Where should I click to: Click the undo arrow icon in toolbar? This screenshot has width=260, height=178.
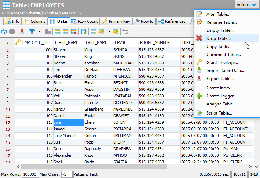(x=125, y=32)
